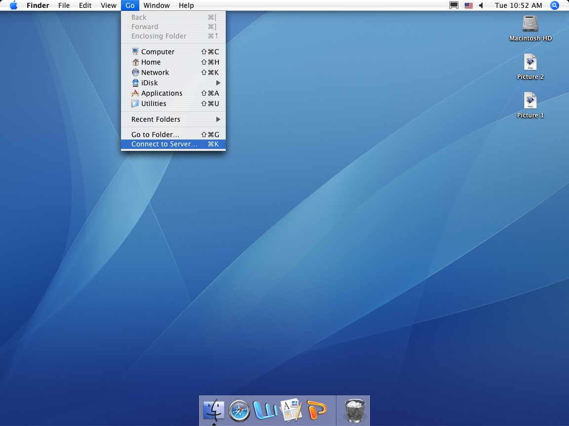This screenshot has width=569, height=426.
Task: Open the Trash in the Dock
Action: pyautogui.click(x=354, y=410)
